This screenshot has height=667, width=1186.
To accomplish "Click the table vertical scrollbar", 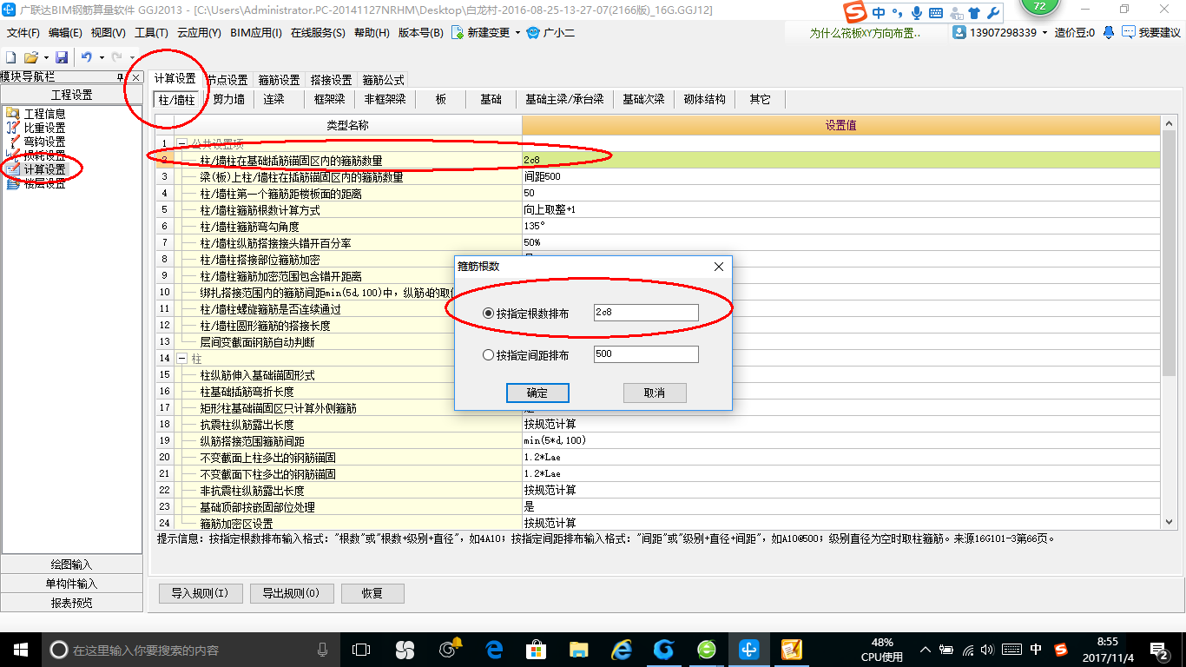I will (x=1169, y=254).
